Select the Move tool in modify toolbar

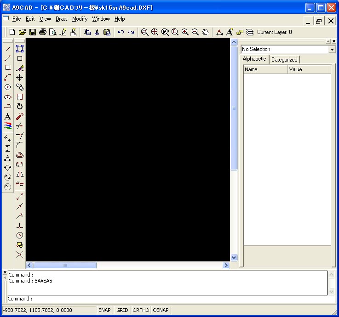point(20,78)
